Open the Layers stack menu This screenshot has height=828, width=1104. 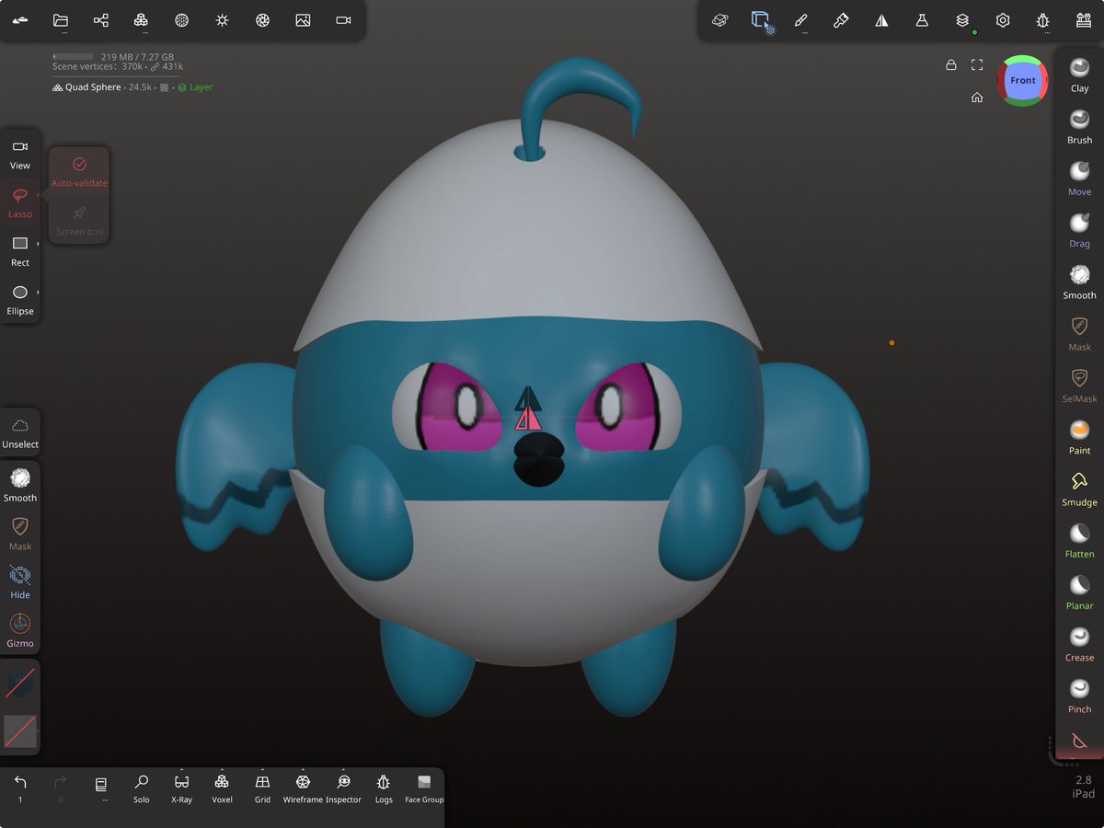point(962,20)
